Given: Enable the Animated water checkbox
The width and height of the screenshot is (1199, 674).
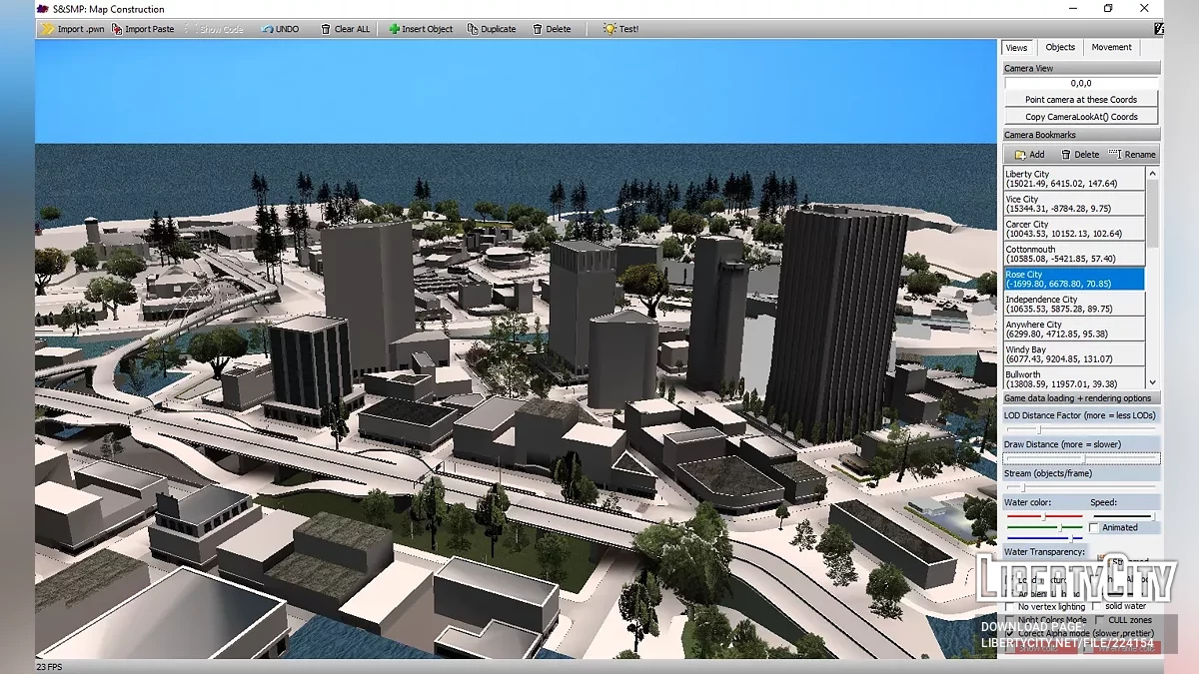Looking at the screenshot, I should coord(1094,527).
